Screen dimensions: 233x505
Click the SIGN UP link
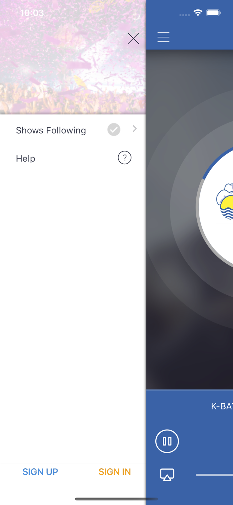click(x=40, y=472)
